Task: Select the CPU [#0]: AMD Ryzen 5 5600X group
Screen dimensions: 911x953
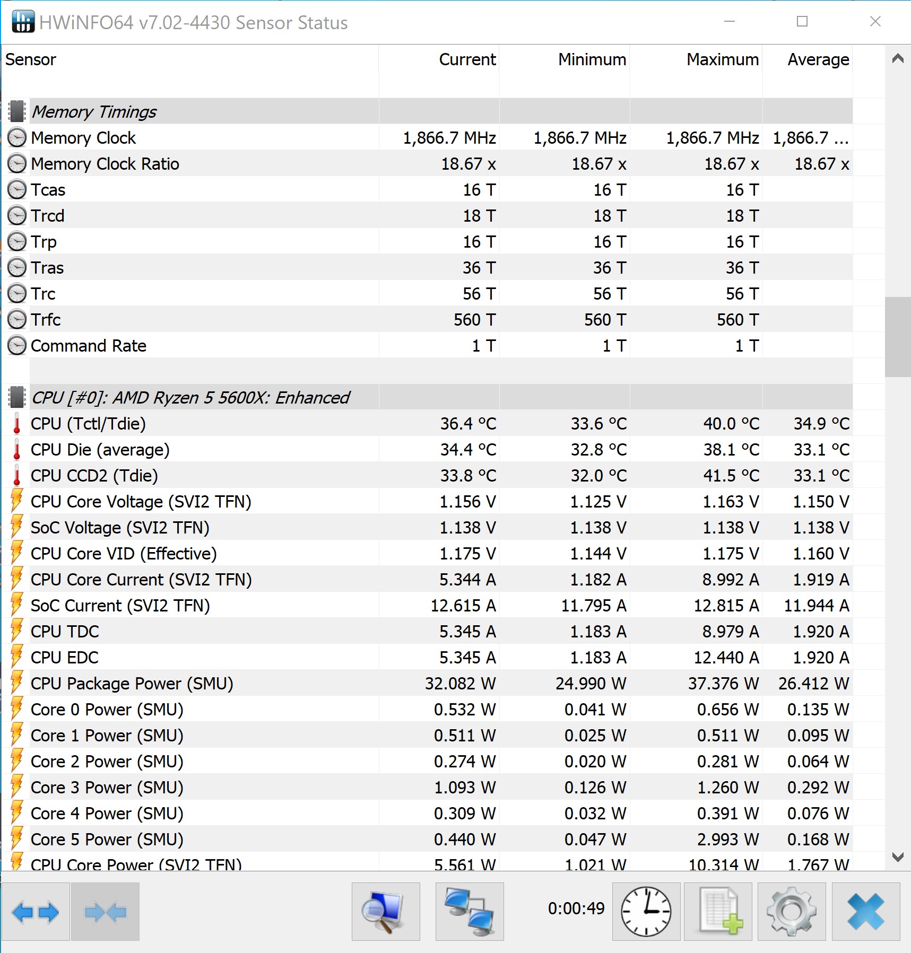Action: (x=190, y=398)
